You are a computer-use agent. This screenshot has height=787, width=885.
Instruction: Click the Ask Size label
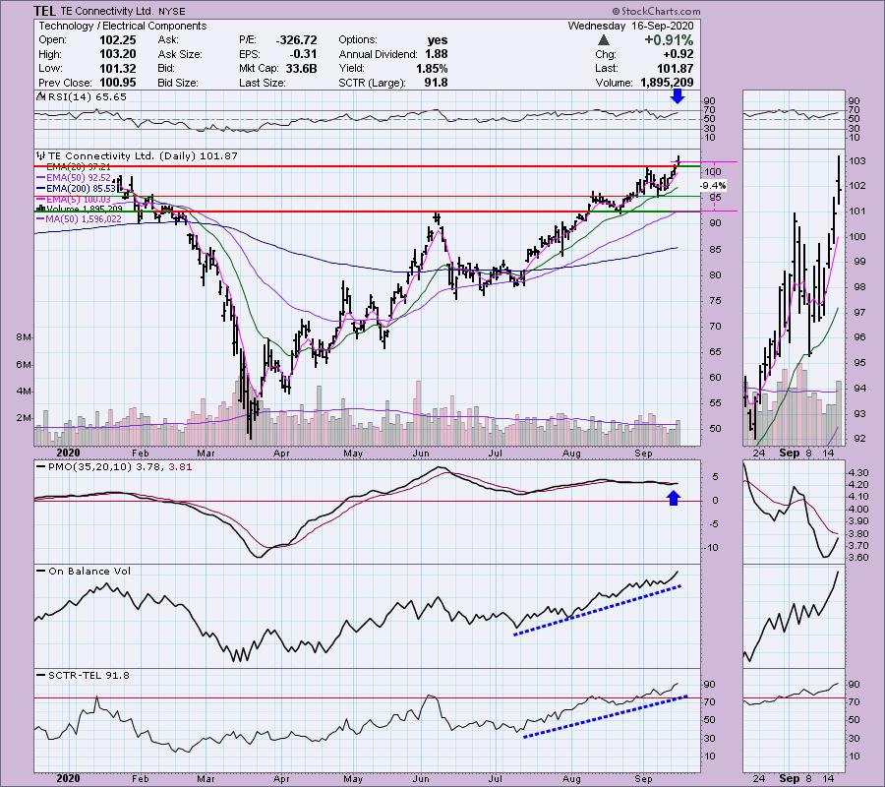pos(180,54)
